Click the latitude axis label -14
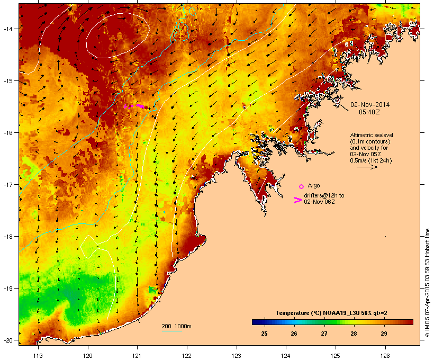The width and height of the screenshot is (434, 360). pyautogui.click(x=7, y=29)
